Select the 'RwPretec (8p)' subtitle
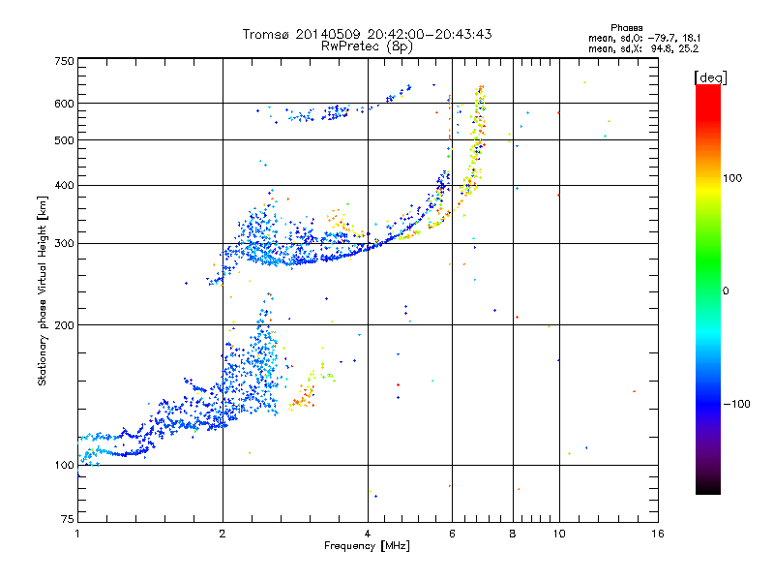Viewport: 774px width, 581px height. (x=367, y=46)
